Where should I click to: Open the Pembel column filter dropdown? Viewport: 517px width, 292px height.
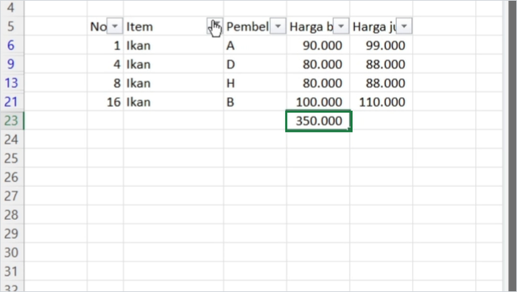[278, 26]
